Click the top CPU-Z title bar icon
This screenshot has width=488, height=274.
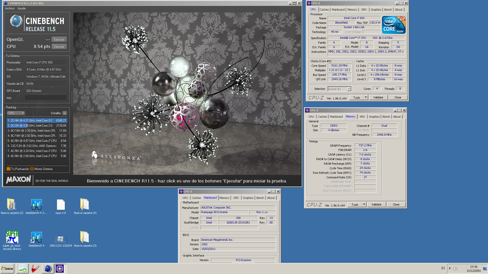click(309, 3)
